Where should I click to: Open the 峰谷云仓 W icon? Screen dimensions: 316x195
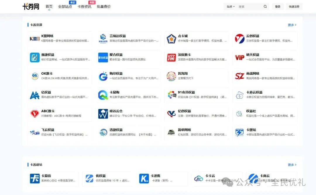coord(103,114)
